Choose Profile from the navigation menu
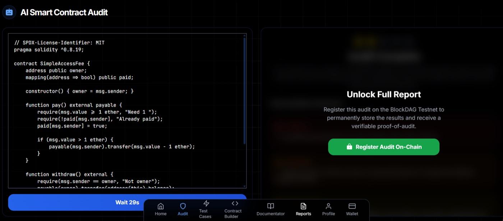Image resolution: width=503 pixels, height=221 pixels. click(328, 209)
